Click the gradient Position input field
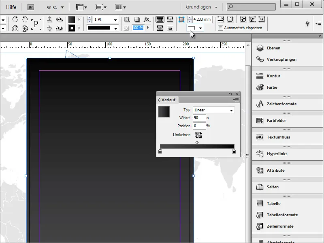Image resolution: width=324 pixels, height=243 pixels. tap(199, 126)
